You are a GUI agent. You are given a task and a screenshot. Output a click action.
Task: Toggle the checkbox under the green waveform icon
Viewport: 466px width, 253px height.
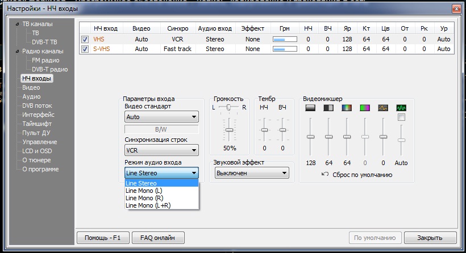401,117
